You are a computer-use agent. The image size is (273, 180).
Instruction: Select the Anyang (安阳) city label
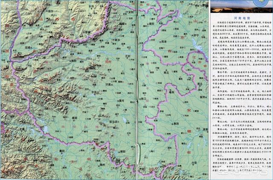pos(131,12)
